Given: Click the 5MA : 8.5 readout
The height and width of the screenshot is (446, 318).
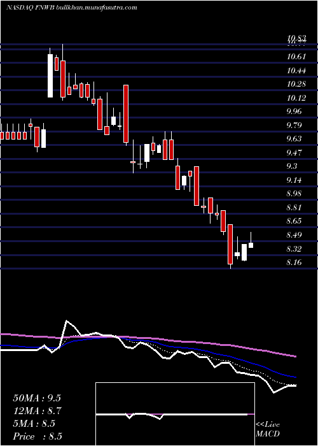Looking at the screenshot, I should click(x=34, y=424).
